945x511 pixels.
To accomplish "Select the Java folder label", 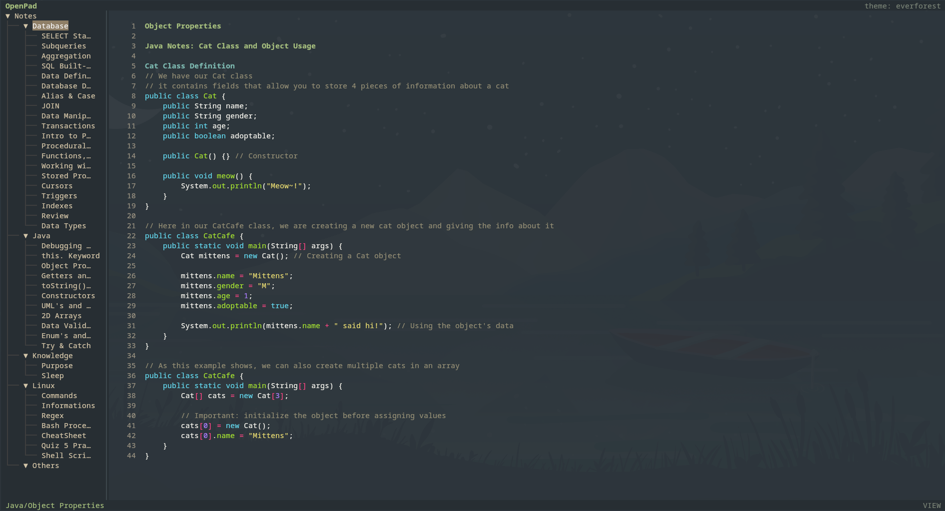I will 41,236.
